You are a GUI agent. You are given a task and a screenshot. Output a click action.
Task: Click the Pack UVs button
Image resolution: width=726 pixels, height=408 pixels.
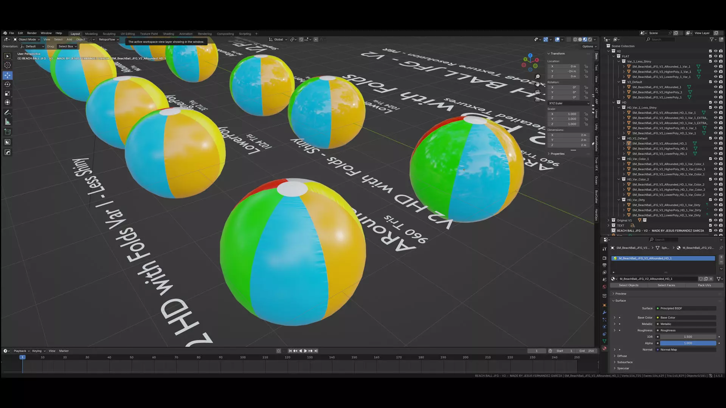(704, 285)
